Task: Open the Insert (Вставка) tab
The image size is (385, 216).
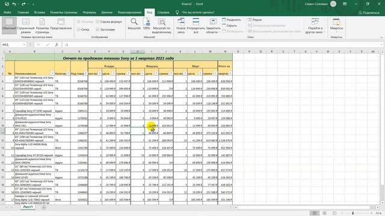Action: (x=40, y=12)
